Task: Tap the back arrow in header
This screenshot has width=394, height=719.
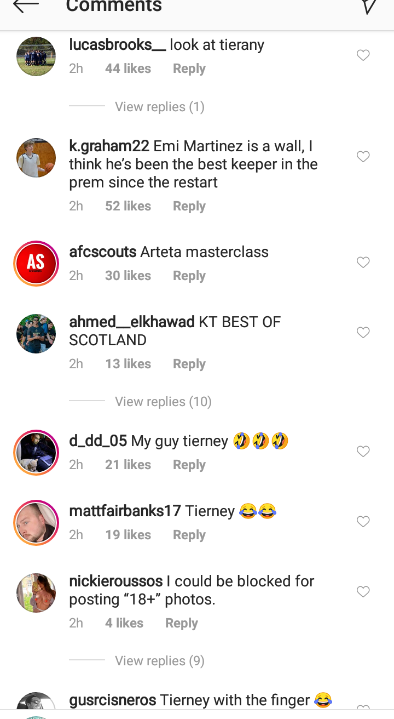Action: point(26,5)
